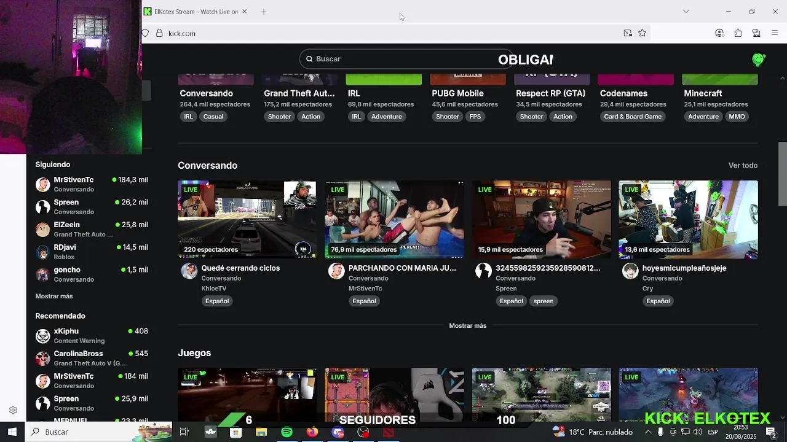Viewport: 787px width, 442px height.
Task: Expand Siguiendo list with Mostrar más
Action: click(54, 296)
